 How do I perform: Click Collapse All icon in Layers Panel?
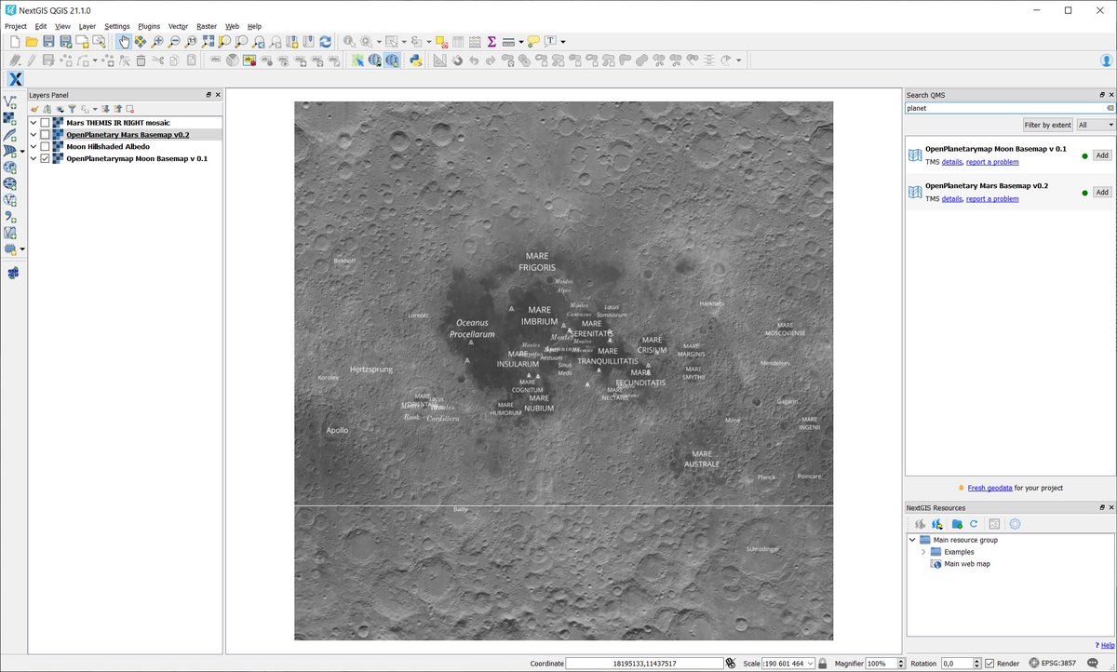pos(117,109)
